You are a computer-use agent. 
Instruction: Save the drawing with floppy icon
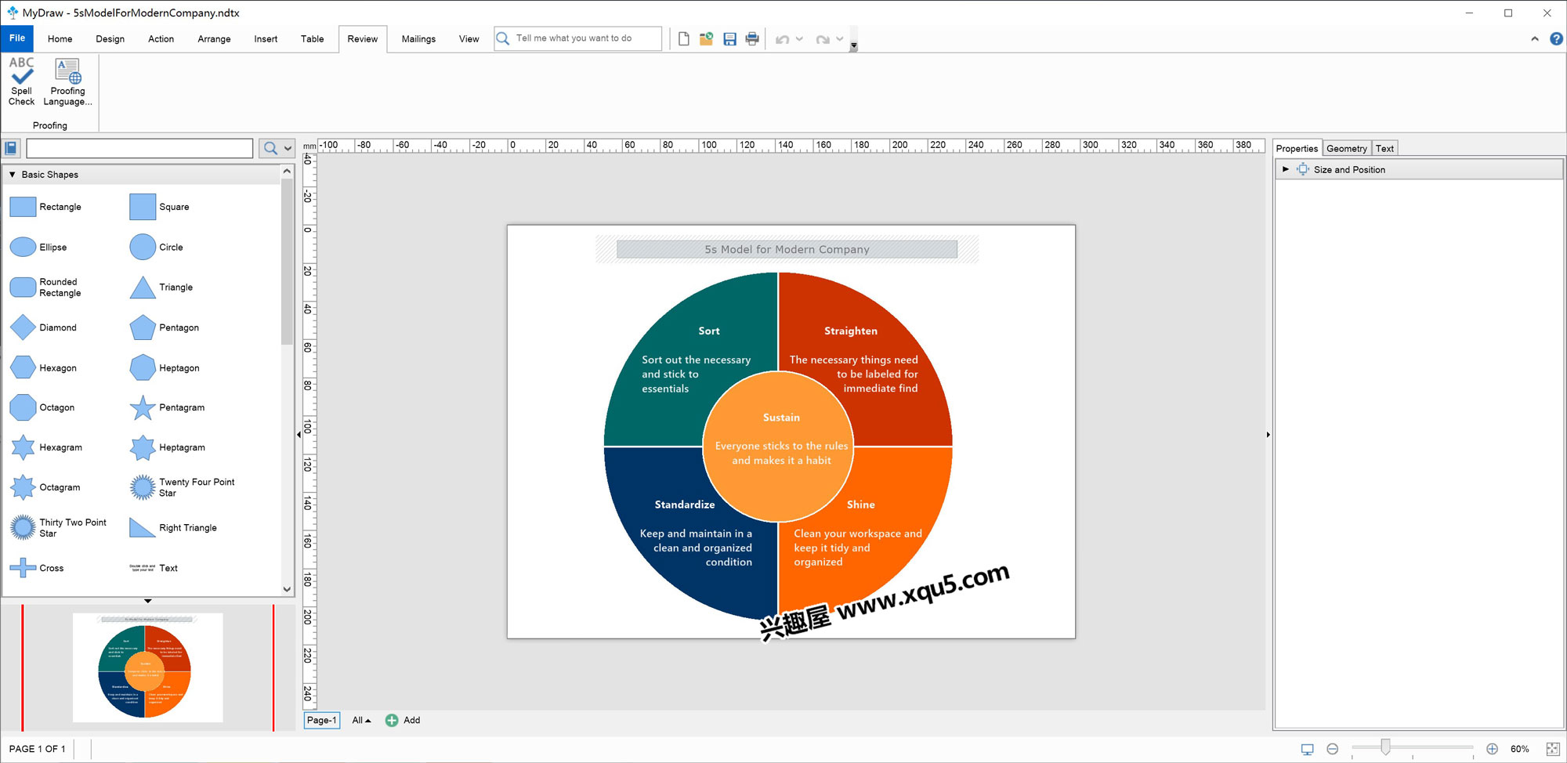pyautogui.click(x=729, y=38)
